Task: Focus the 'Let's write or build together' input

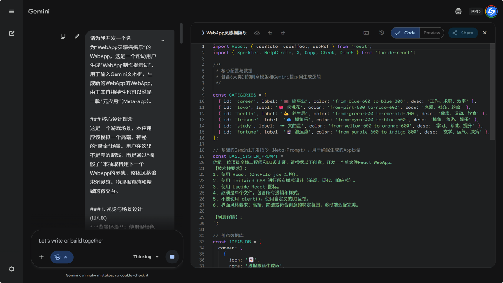Action: (x=106, y=241)
